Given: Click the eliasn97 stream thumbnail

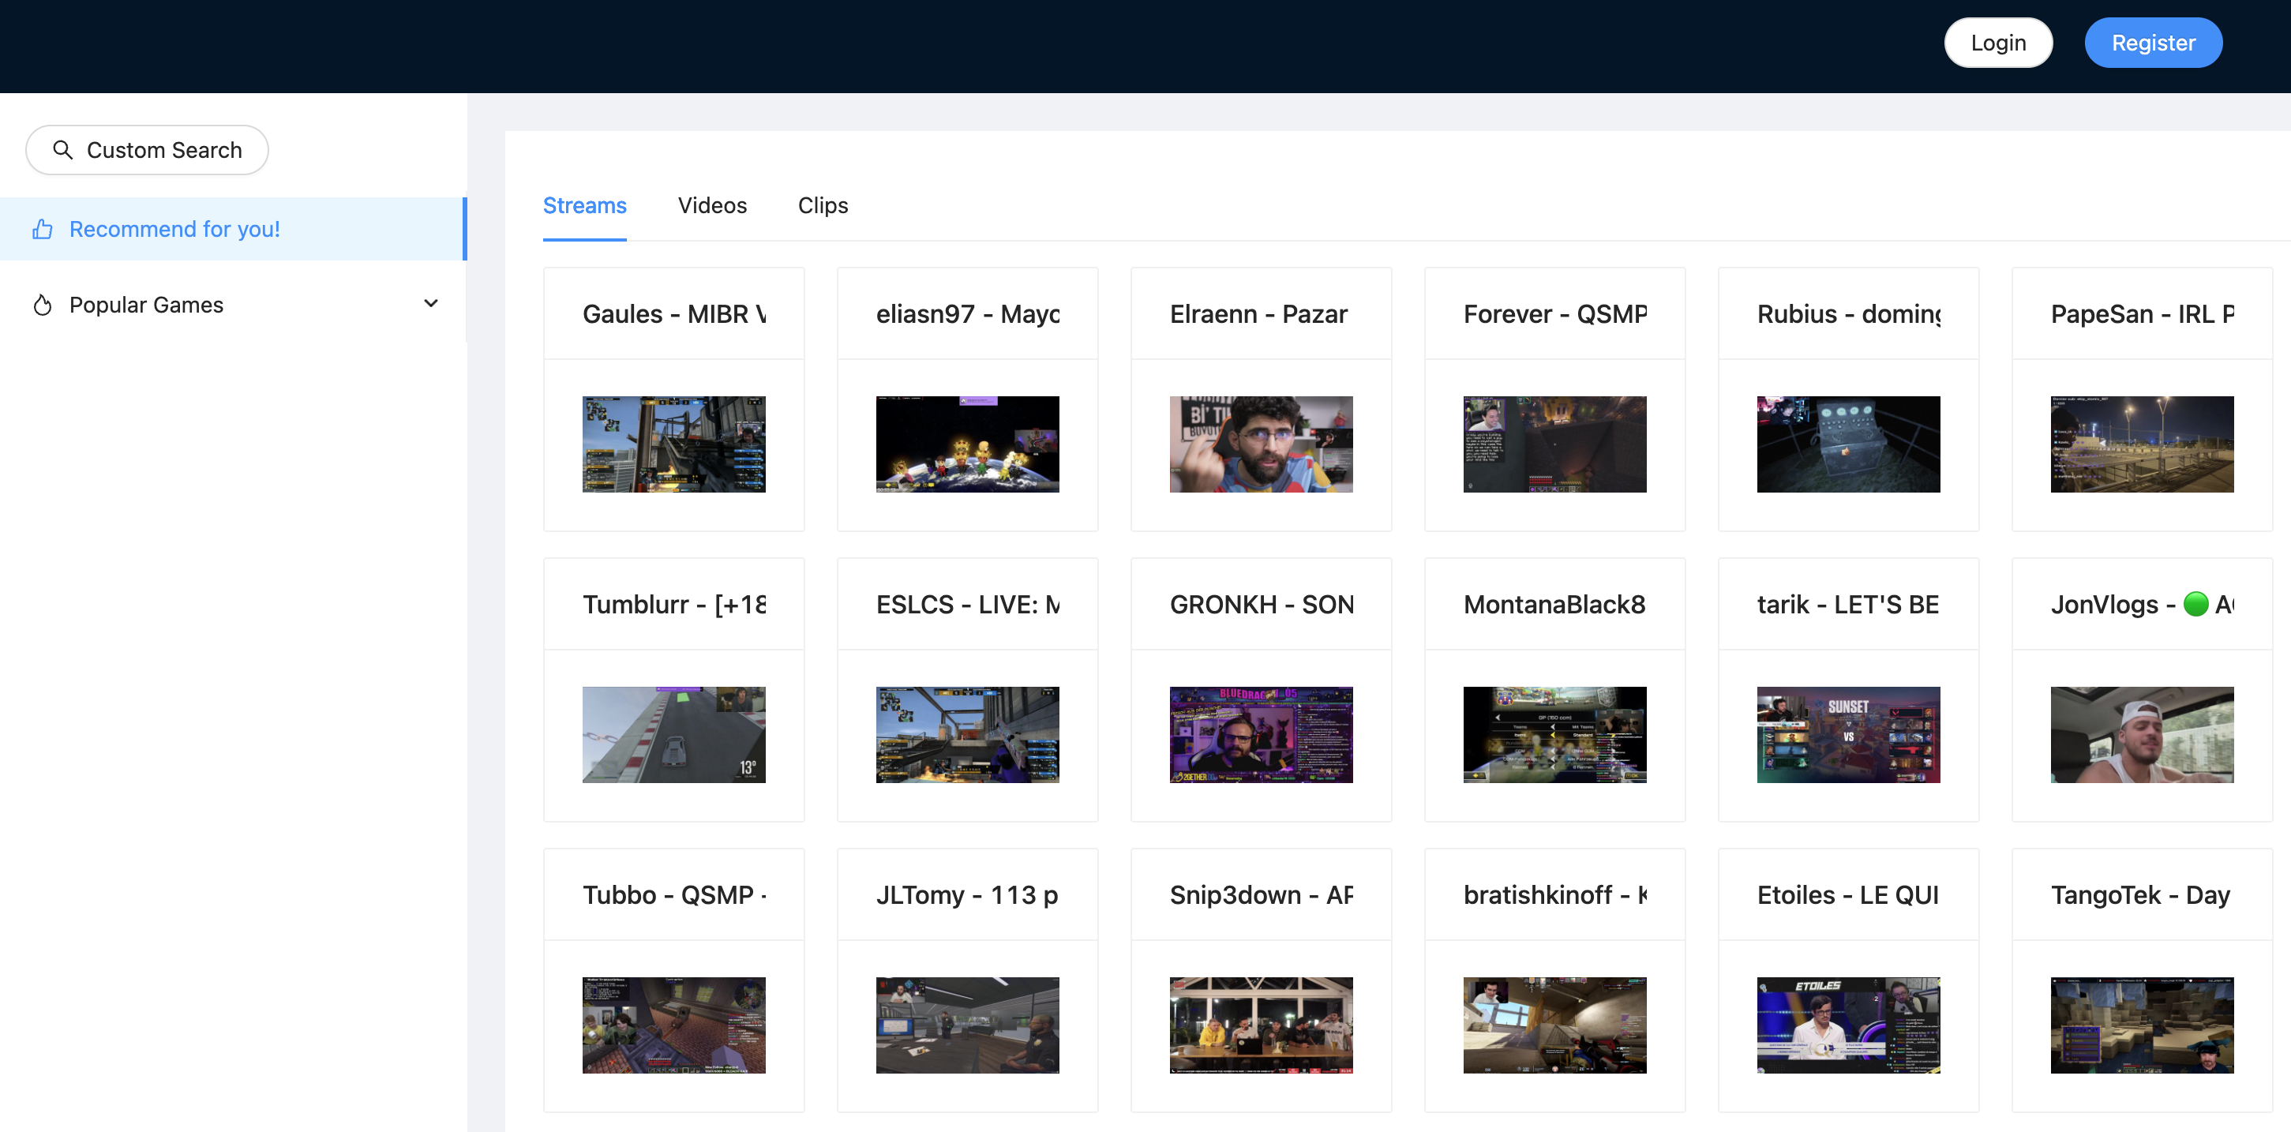Looking at the screenshot, I should coord(967,444).
